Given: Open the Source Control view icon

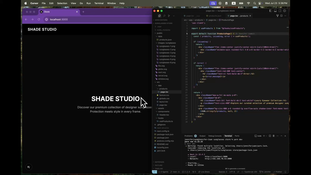Looking at the screenshot, I should [x=169, y=16].
